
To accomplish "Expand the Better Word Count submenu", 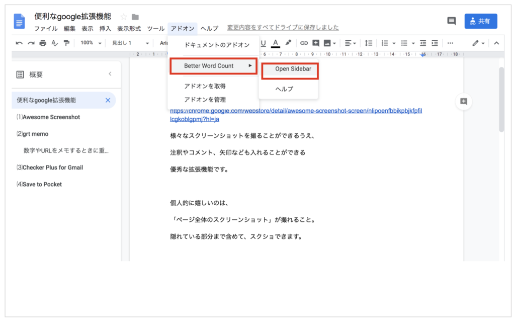I will (213, 66).
